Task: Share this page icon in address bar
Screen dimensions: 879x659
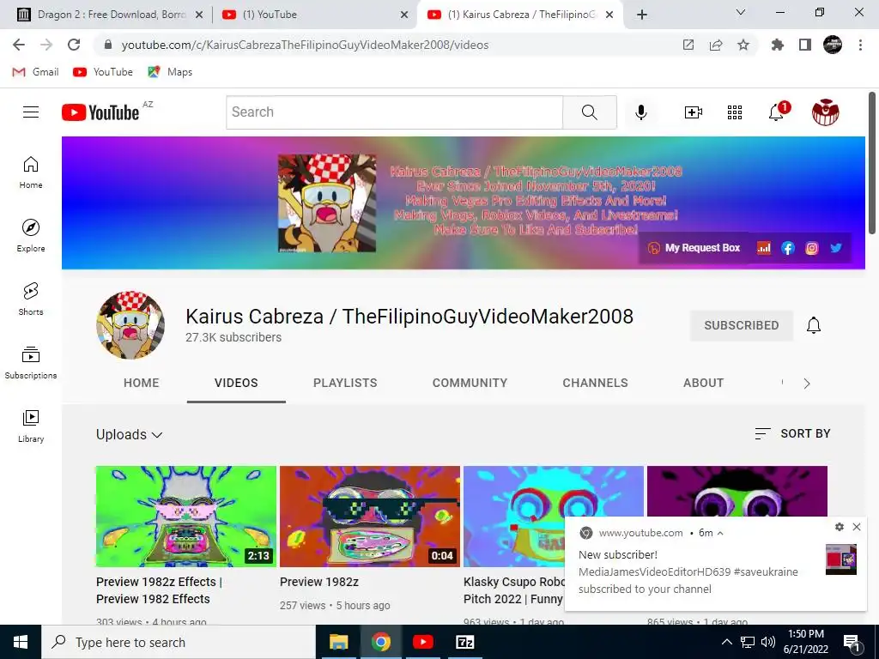Action: click(x=716, y=45)
